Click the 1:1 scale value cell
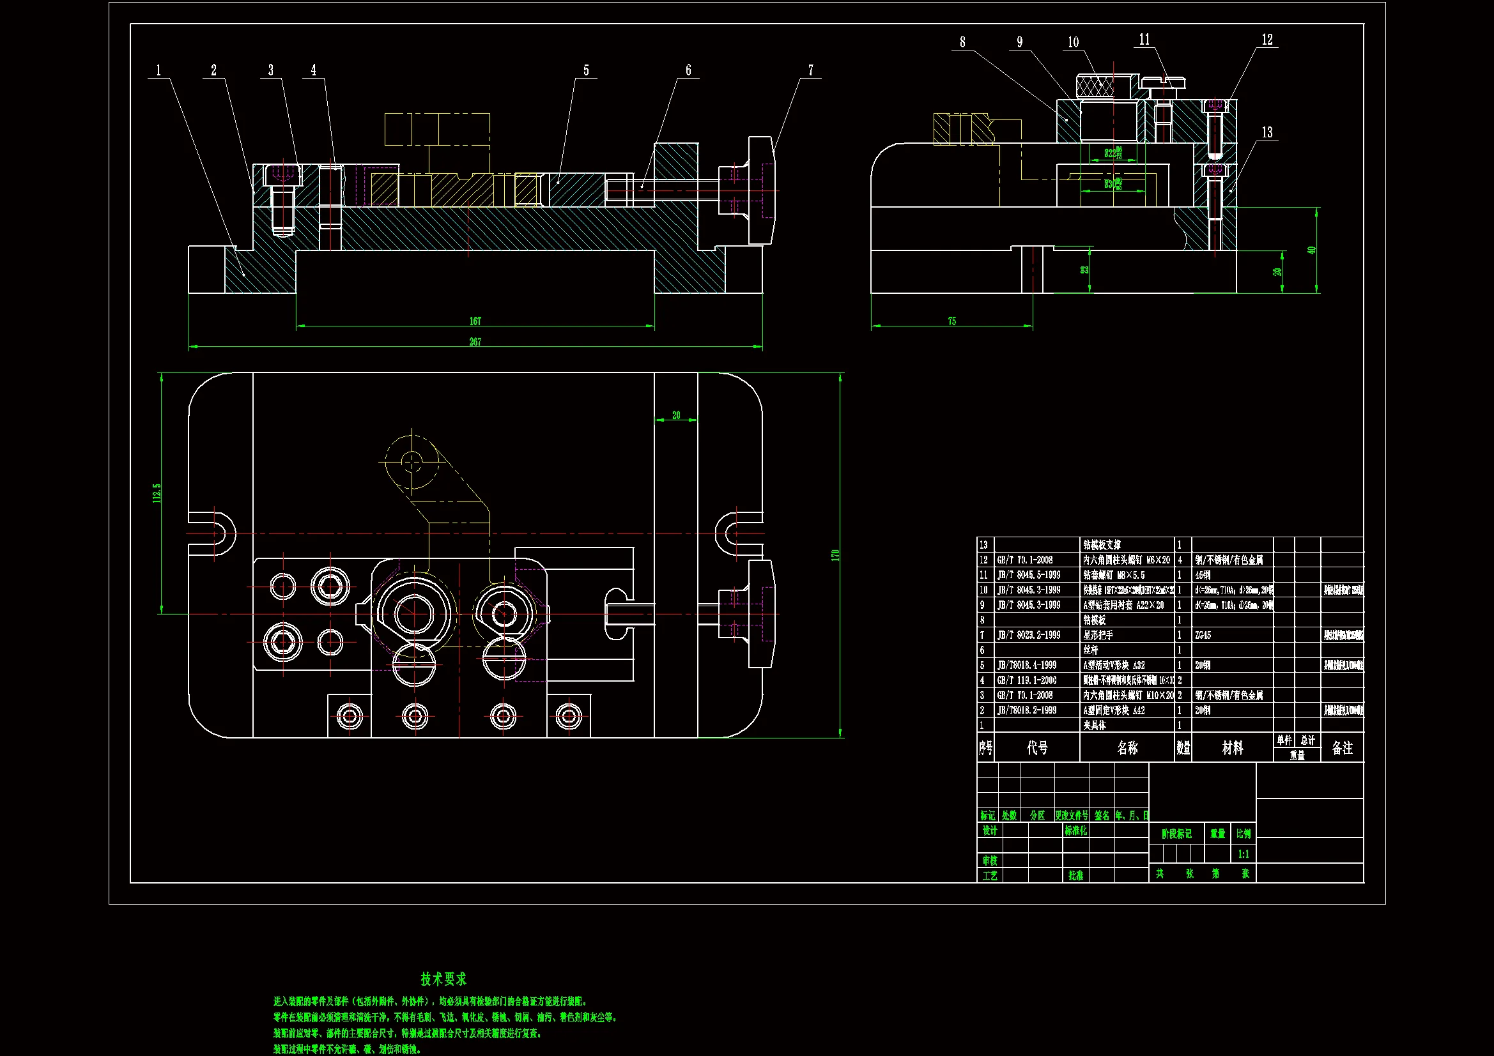1494x1056 pixels. (1243, 853)
